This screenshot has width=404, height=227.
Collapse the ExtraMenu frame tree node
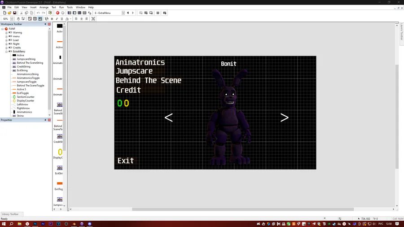(x=6, y=52)
